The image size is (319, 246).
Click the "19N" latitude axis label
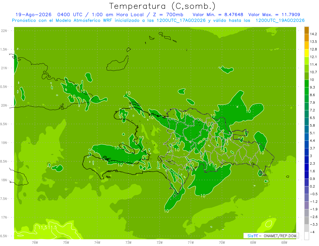[x=4, y=143]
